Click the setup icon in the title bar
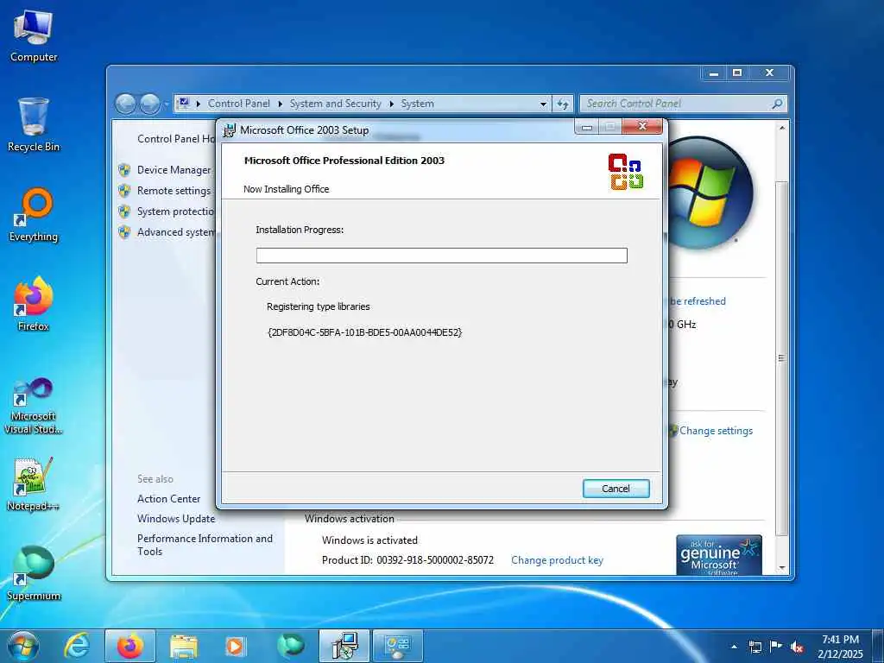 click(229, 130)
